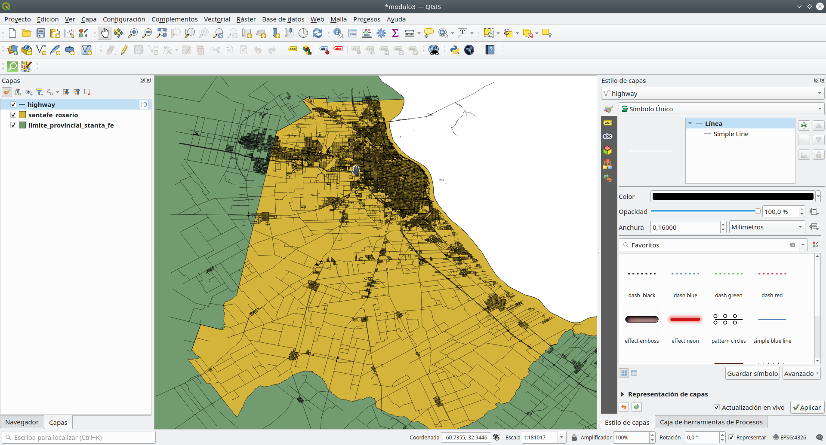This screenshot has height=445, width=826.
Task: Open color dropdown arrow next to swatch
Action: (818, 196)
